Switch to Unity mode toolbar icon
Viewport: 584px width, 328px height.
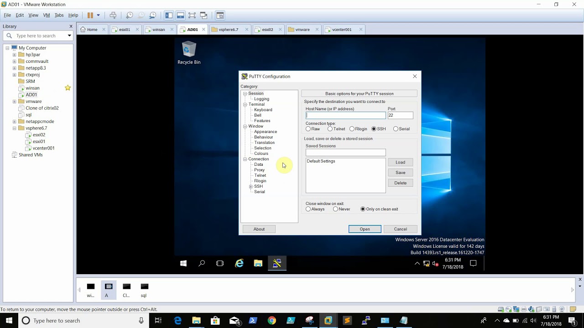click(x=204, y=15)
